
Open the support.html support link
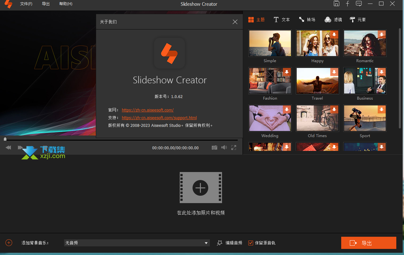159,118
